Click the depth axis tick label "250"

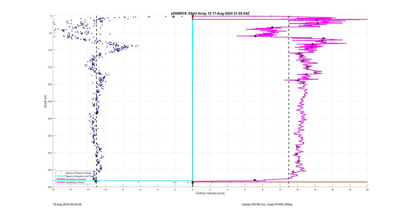(49, 101)
